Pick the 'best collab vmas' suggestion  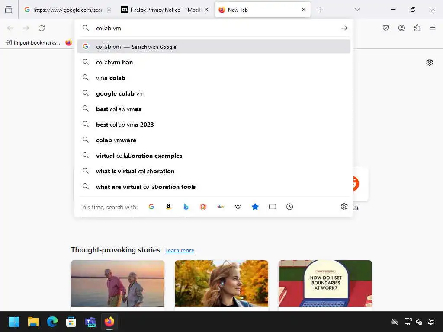pyautogui.click(x=214, y=109)
